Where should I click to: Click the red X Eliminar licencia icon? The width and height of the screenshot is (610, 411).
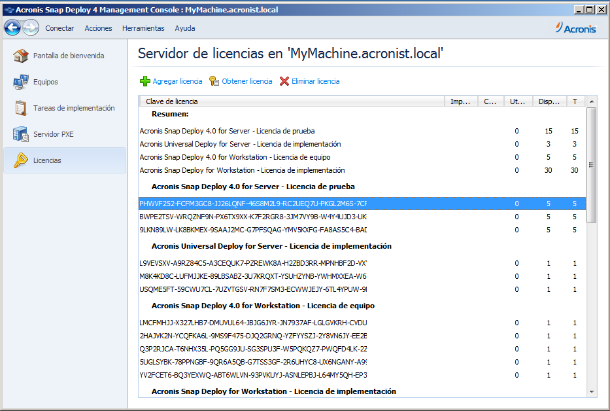pos(284,81)
